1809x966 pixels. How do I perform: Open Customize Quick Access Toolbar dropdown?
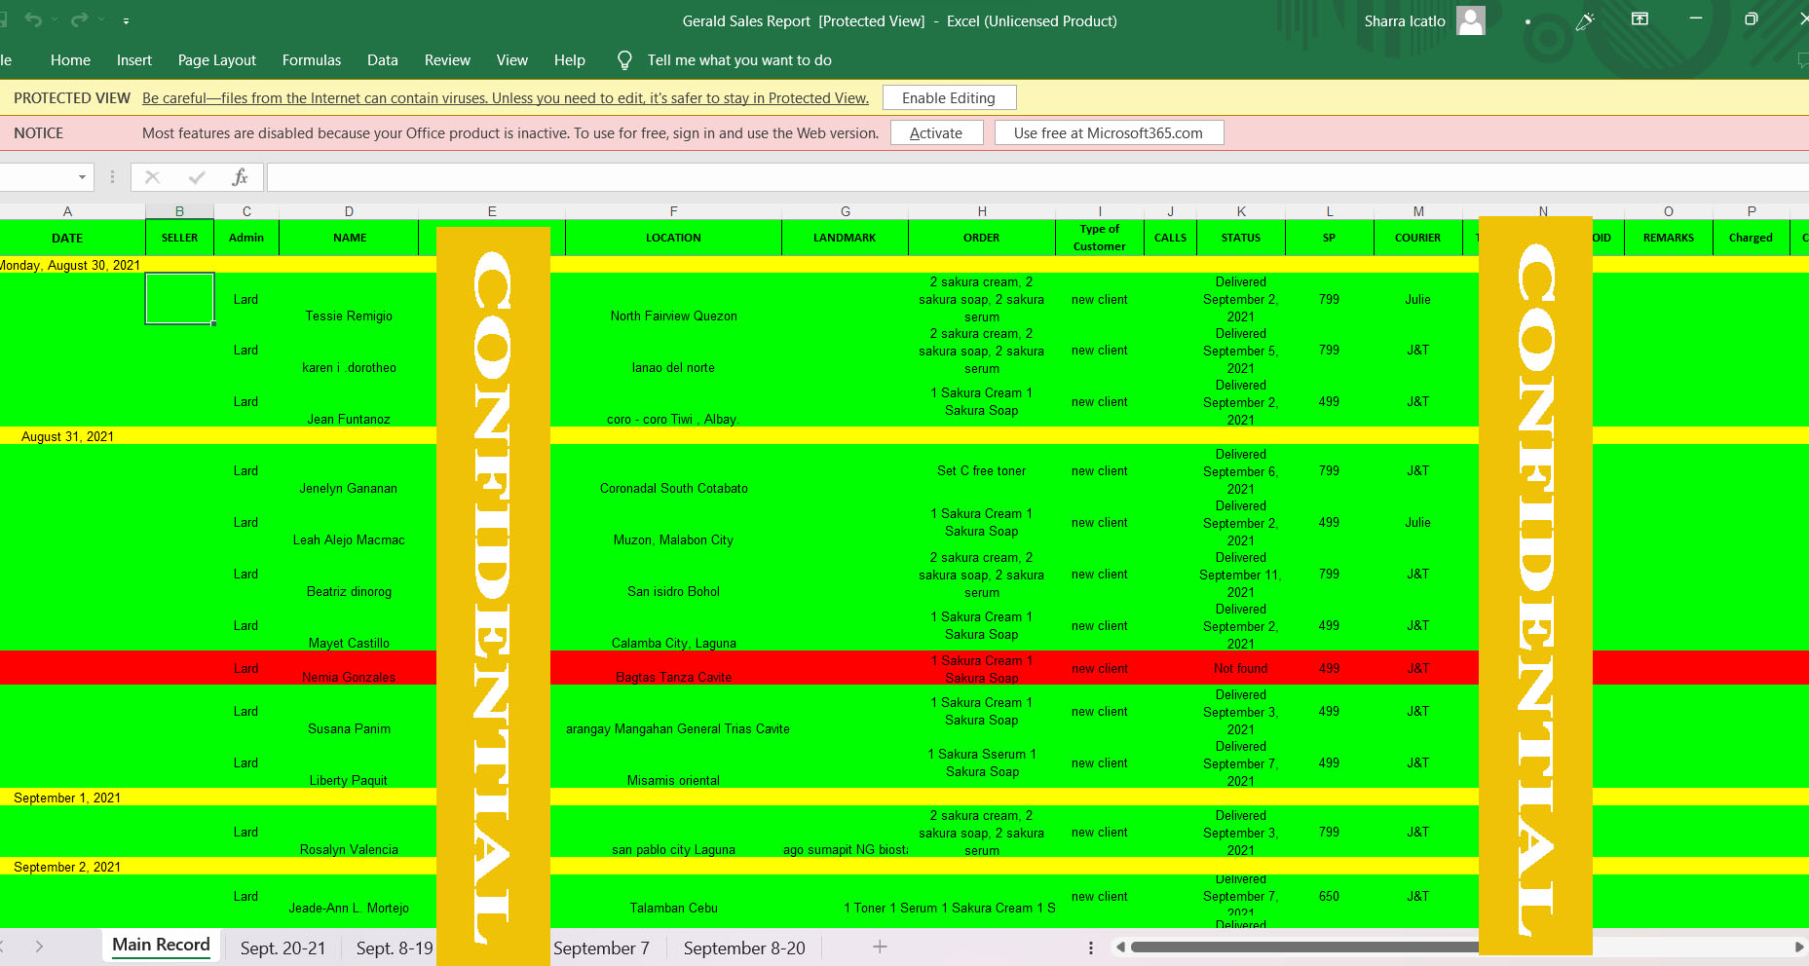tap(126, 20)
